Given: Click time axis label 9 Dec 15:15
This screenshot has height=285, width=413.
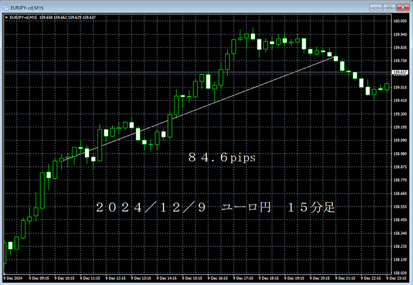Looking at the screenshot, I should coord(192,278).
